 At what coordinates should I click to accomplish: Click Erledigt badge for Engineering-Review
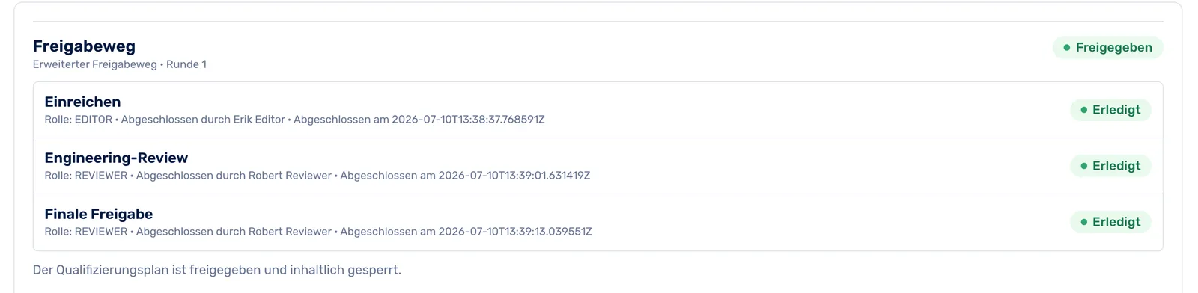[x=1110, y=166]
